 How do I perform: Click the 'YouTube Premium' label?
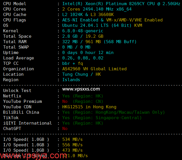click(22, 101)
